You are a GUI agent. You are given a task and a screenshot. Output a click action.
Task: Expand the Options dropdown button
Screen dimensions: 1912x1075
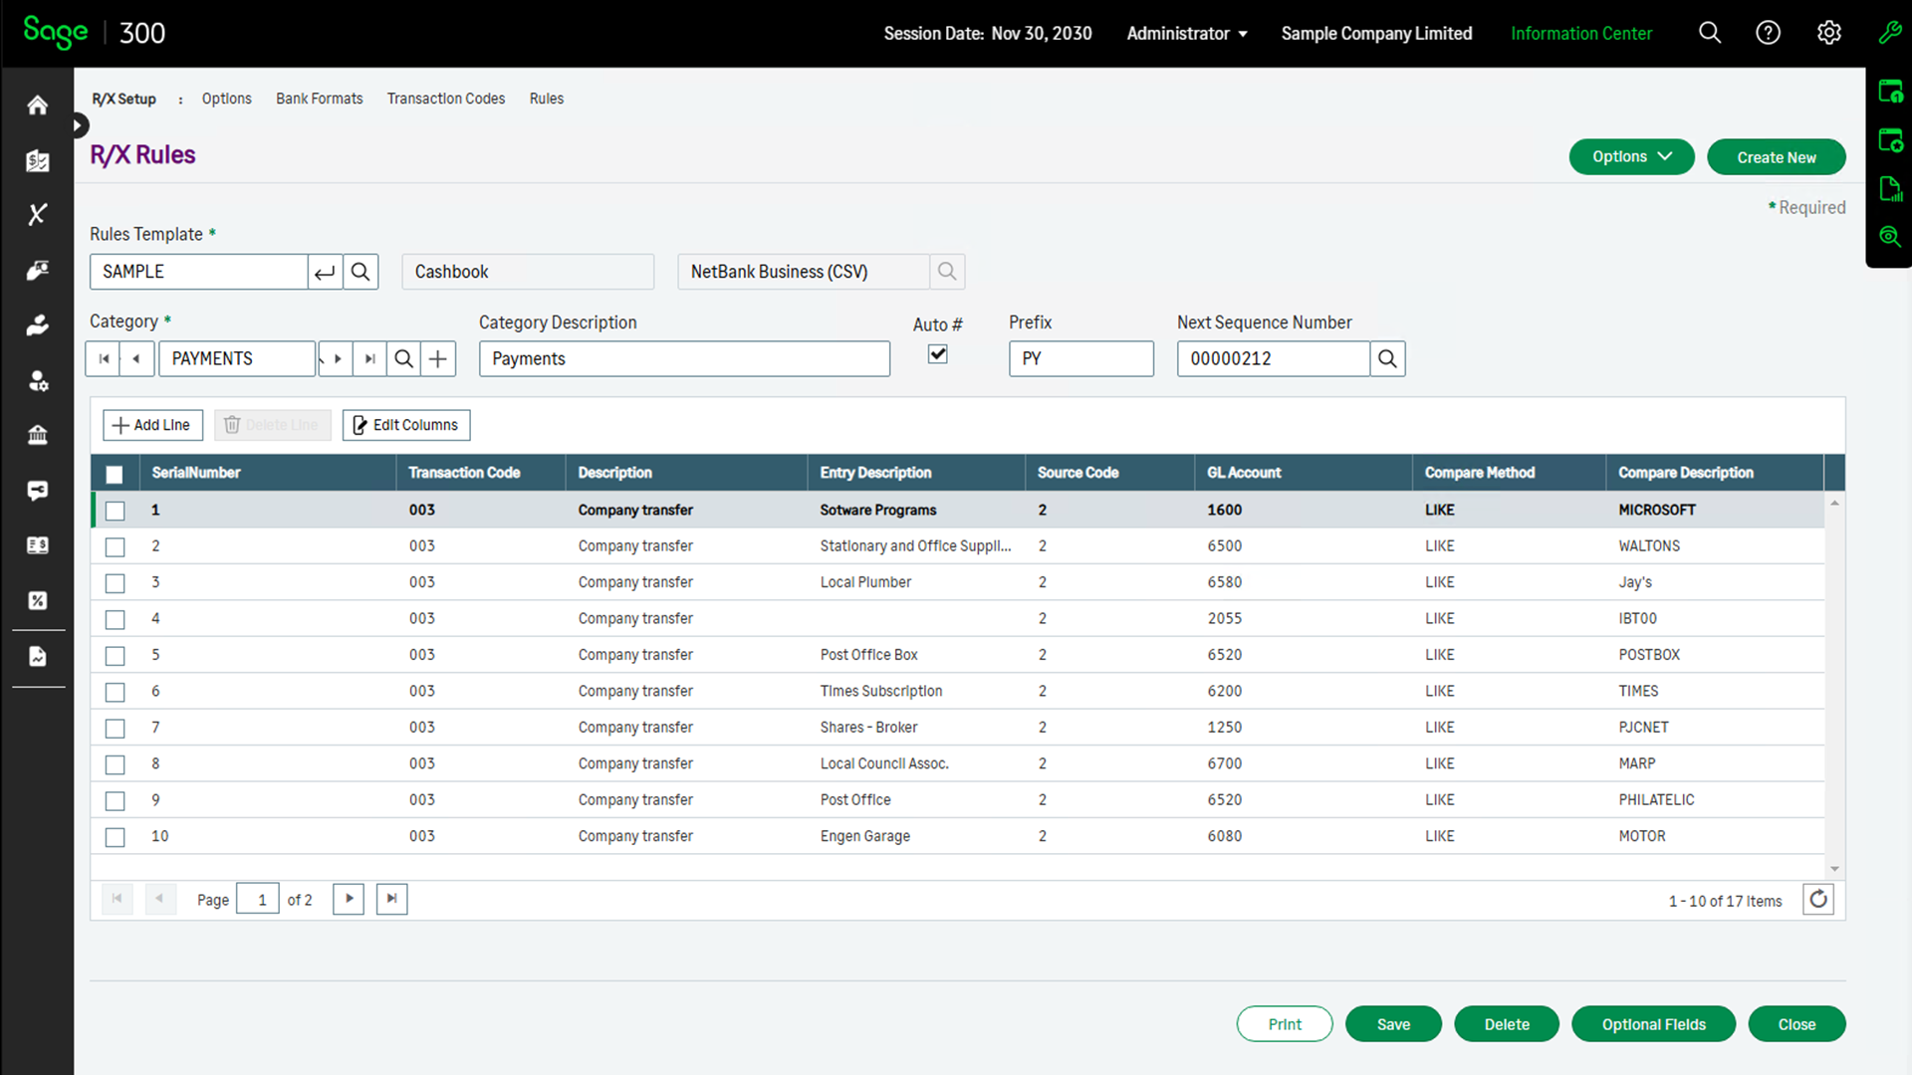tap(1631, 157)
